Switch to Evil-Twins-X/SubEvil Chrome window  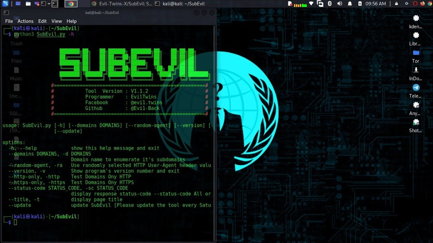pos(122,4)
